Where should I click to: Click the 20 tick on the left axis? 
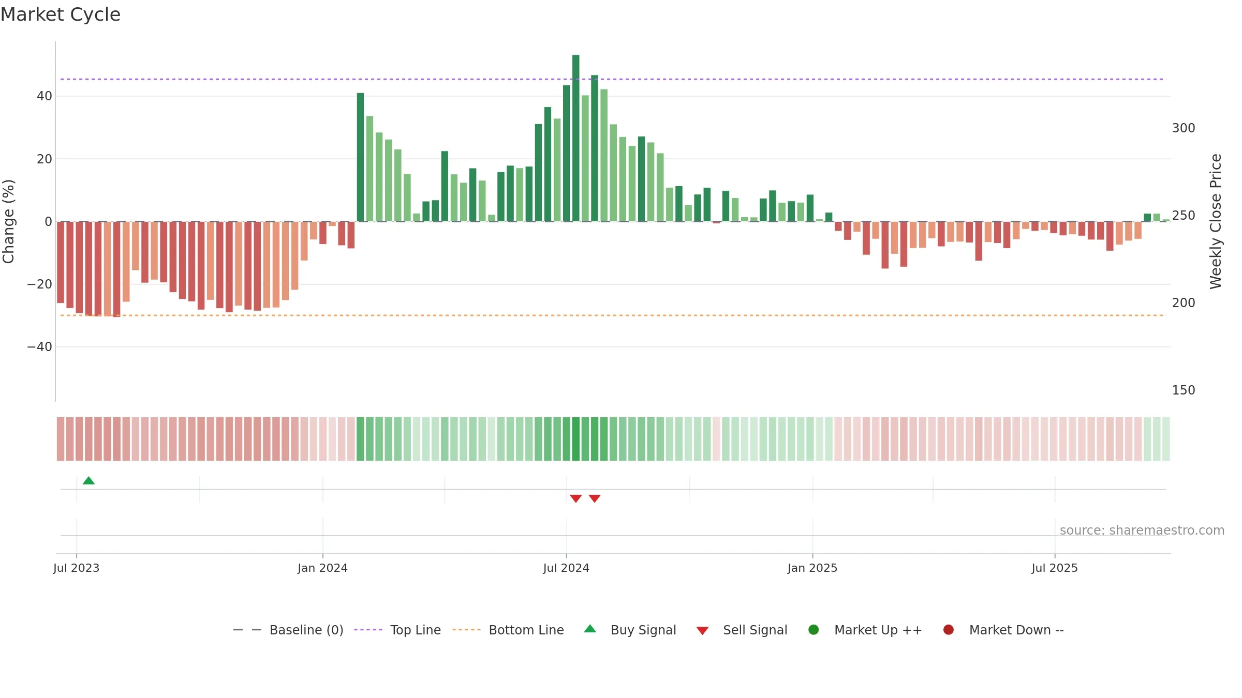[x=45, y=159]
